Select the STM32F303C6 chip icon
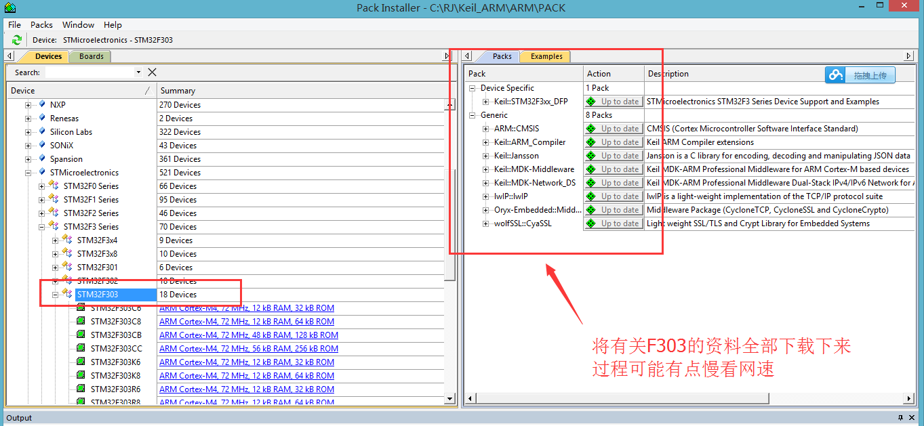This screenshot has height=426, width=924. tap(81, 308)
